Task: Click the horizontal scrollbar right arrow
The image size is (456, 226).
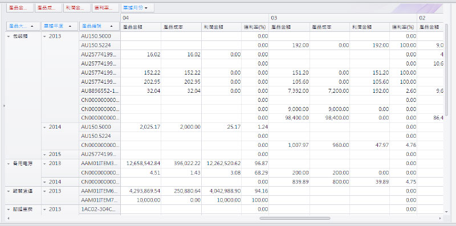Action: (x=440, y=218)
